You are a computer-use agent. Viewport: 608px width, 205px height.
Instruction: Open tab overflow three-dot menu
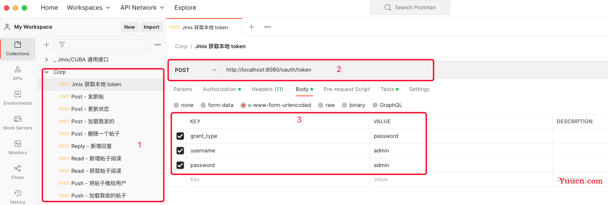coord(267,27)
